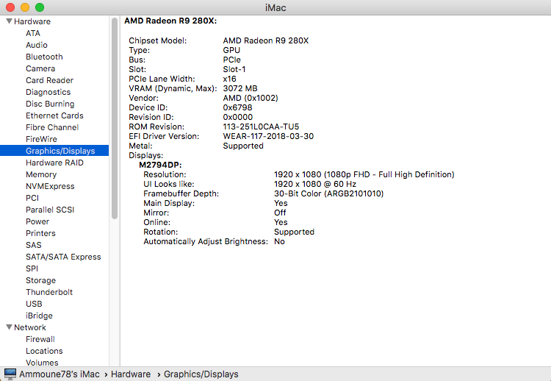The width and height of the screenshot is (551, 381).
Task: Click the Chipset Model label
Action: (x=158, y=40)
